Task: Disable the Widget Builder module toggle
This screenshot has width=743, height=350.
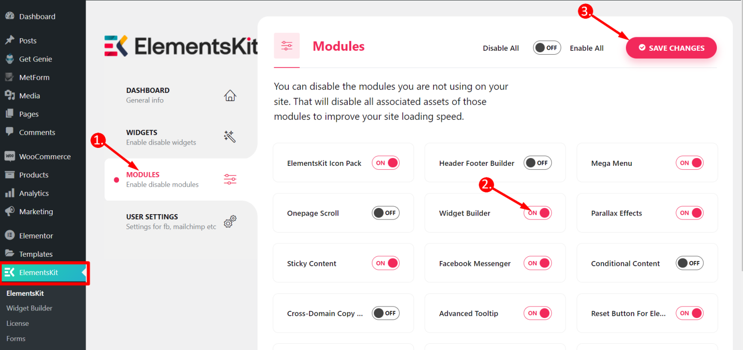Action: pos(537,213)
